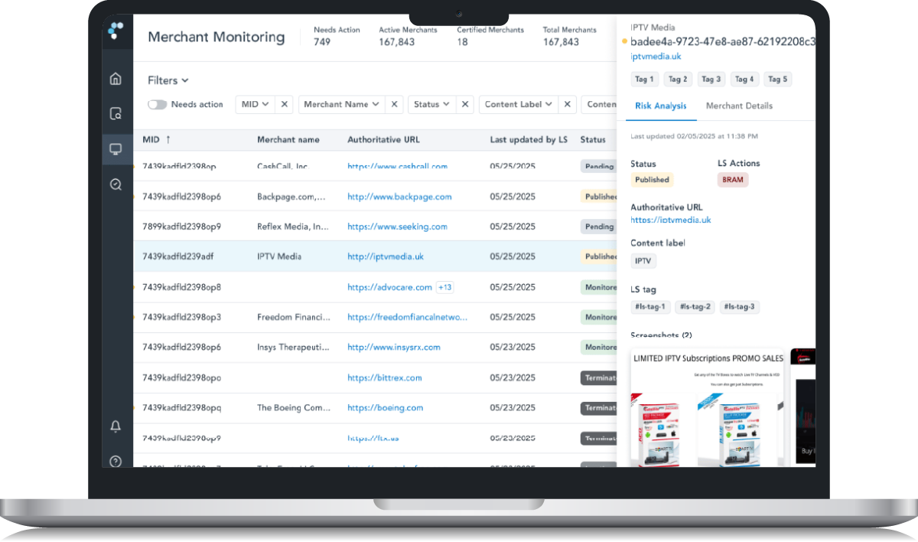Open the Home icon in the sidebar
The image size is (918, 542).
116,78
